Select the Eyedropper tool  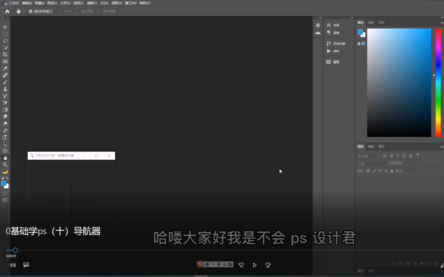click(5, 68)
